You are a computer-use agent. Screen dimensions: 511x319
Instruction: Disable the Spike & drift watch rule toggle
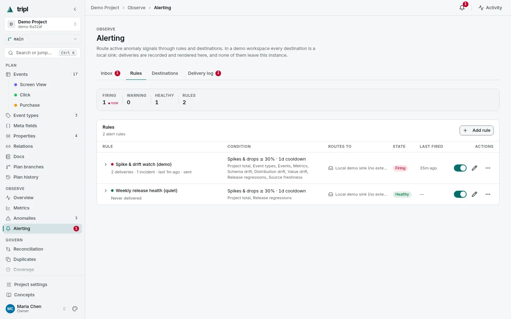click(x=460, y=168)
